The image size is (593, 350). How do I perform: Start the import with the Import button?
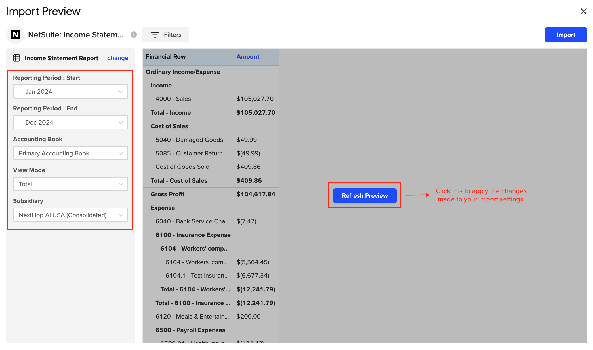[566, 35]
